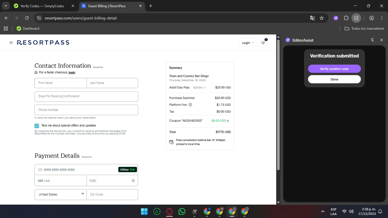Open the Google Translate icon in address bar
The height and width of the screenshot is (218, 388).
(x=312, y=18)
